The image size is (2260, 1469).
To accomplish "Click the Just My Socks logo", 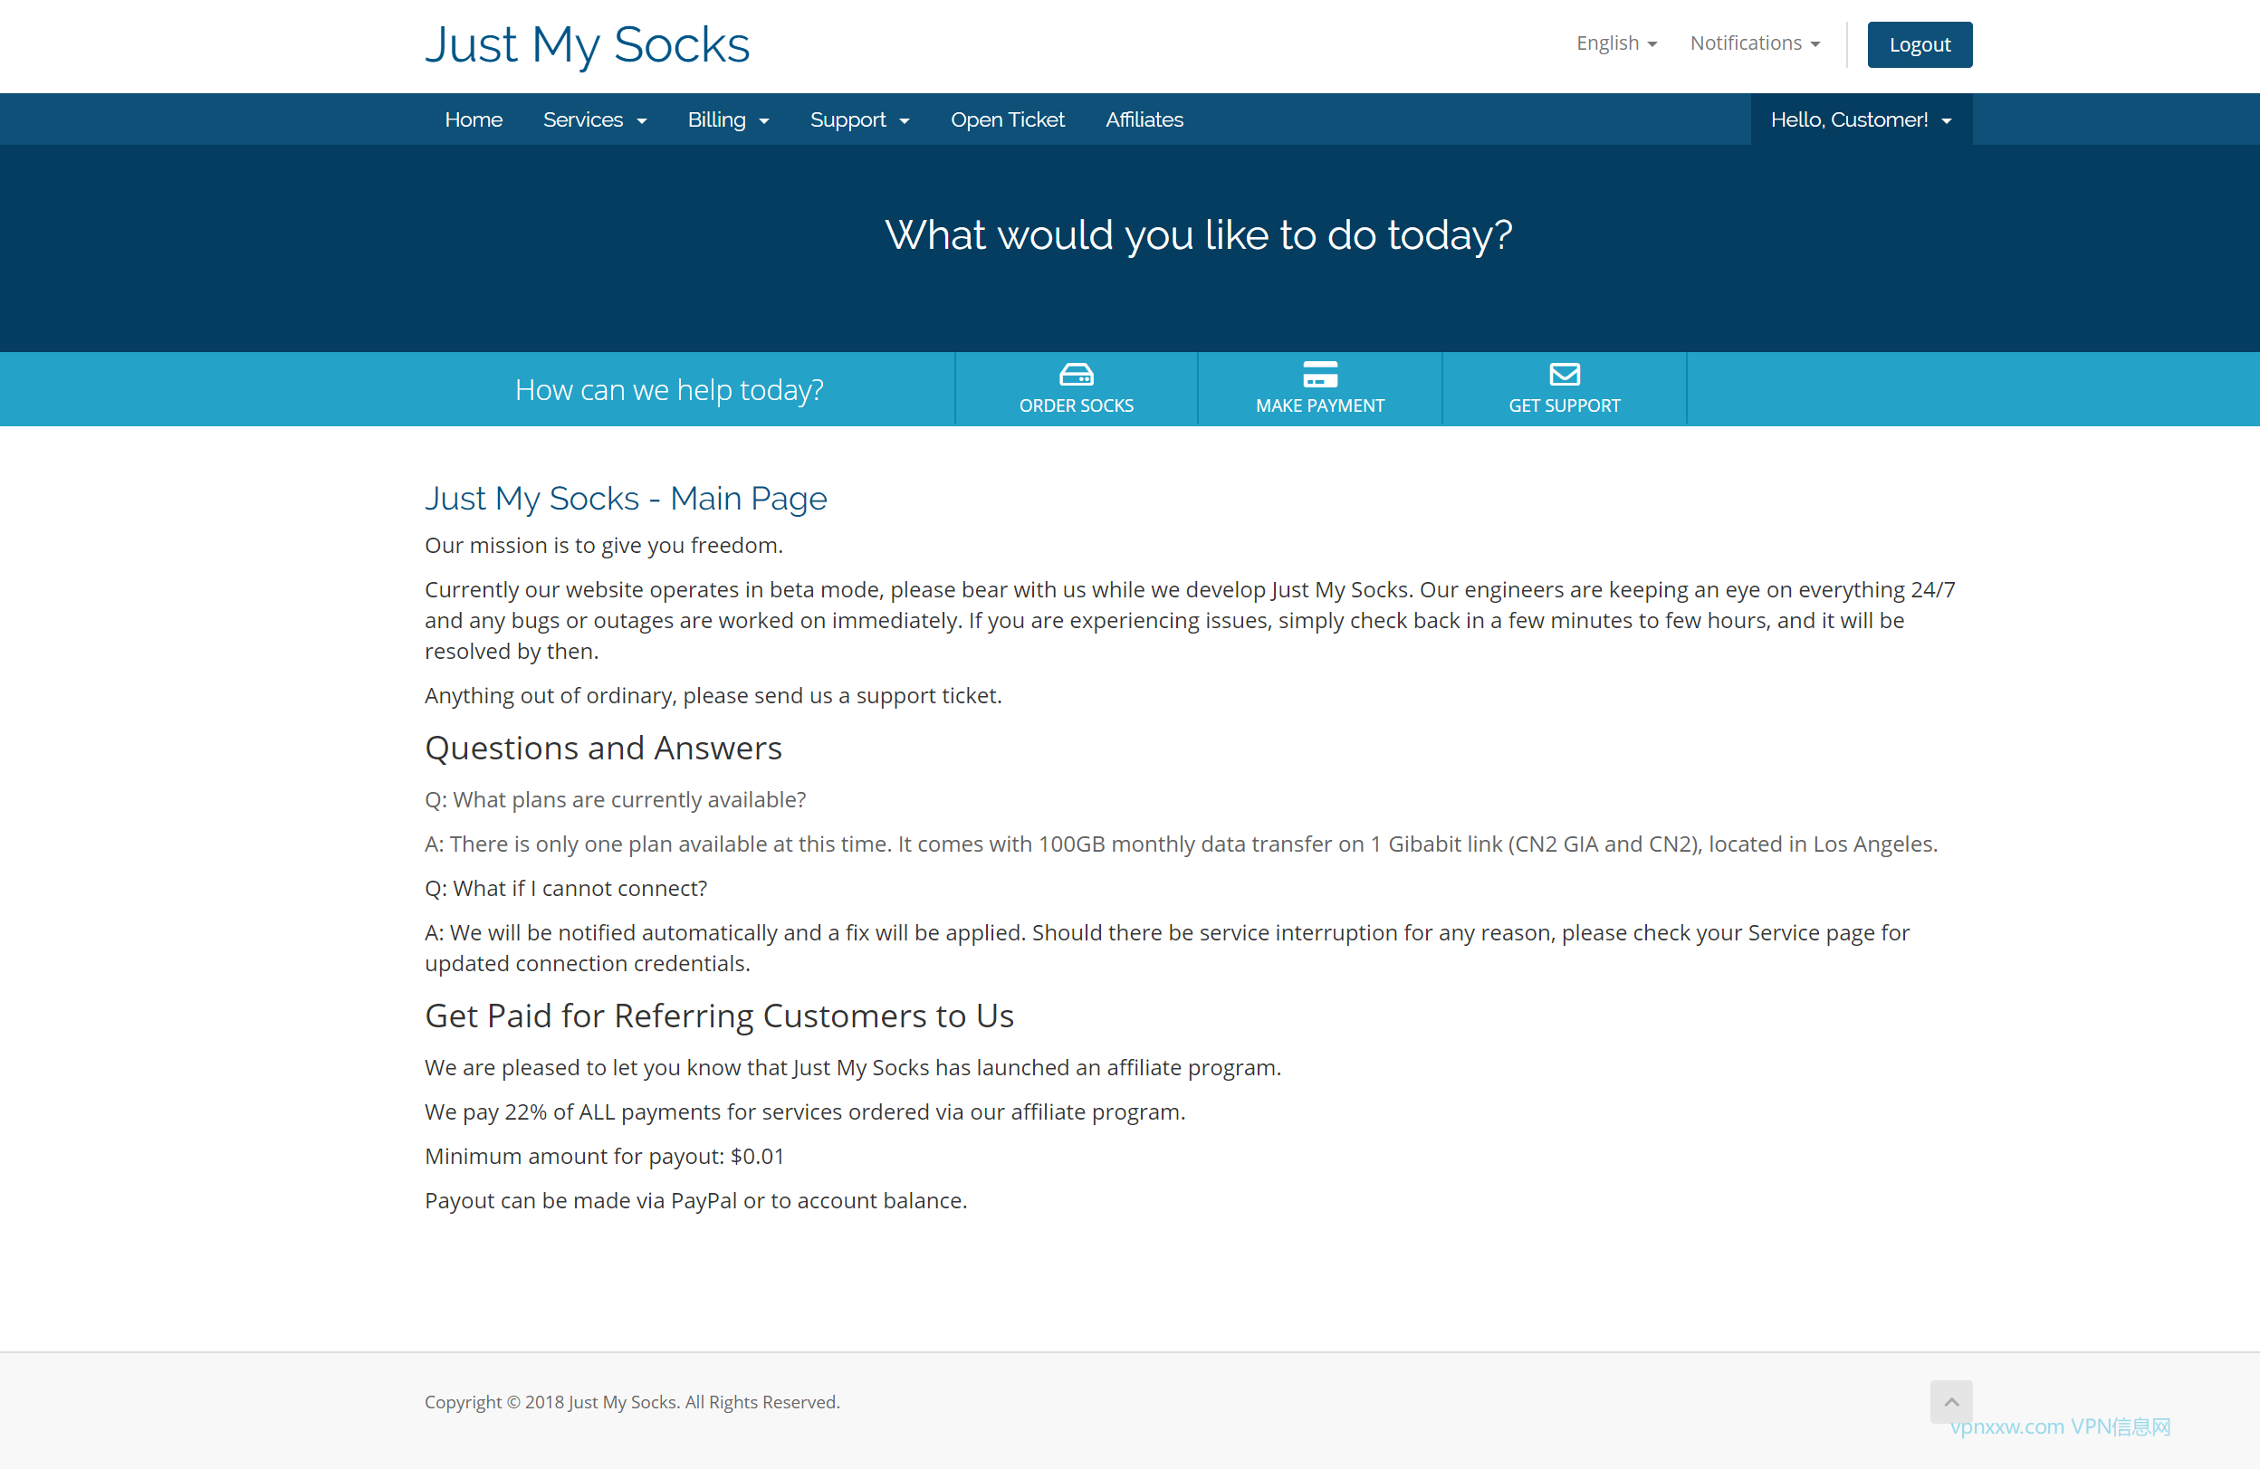I will point(587,44).
